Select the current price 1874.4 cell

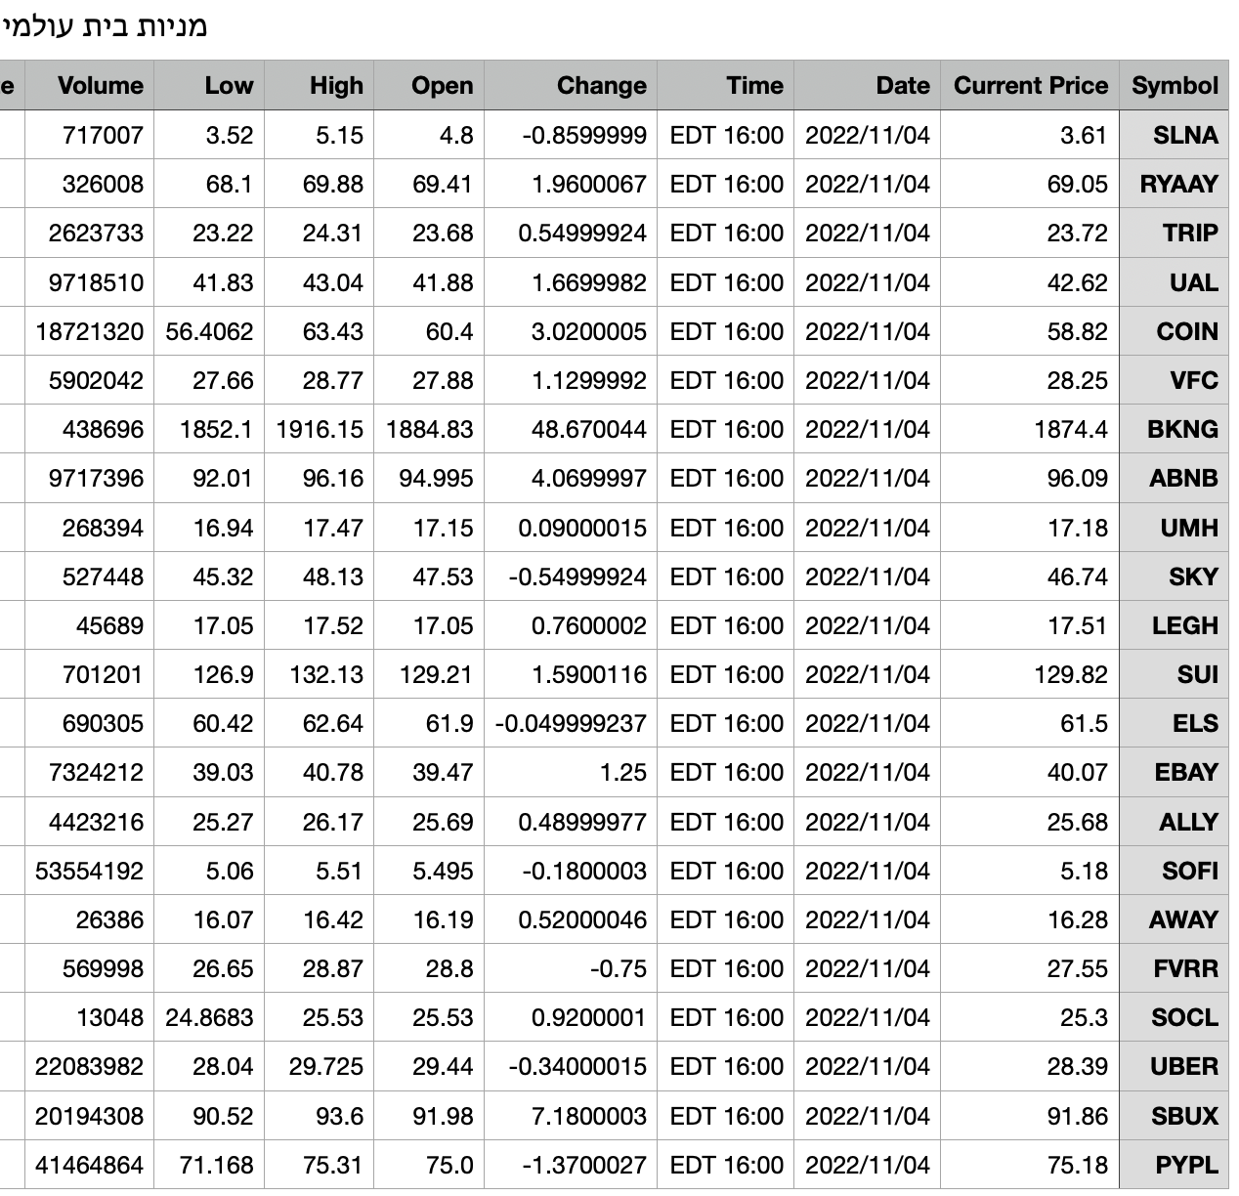(x=1030, y=429)
